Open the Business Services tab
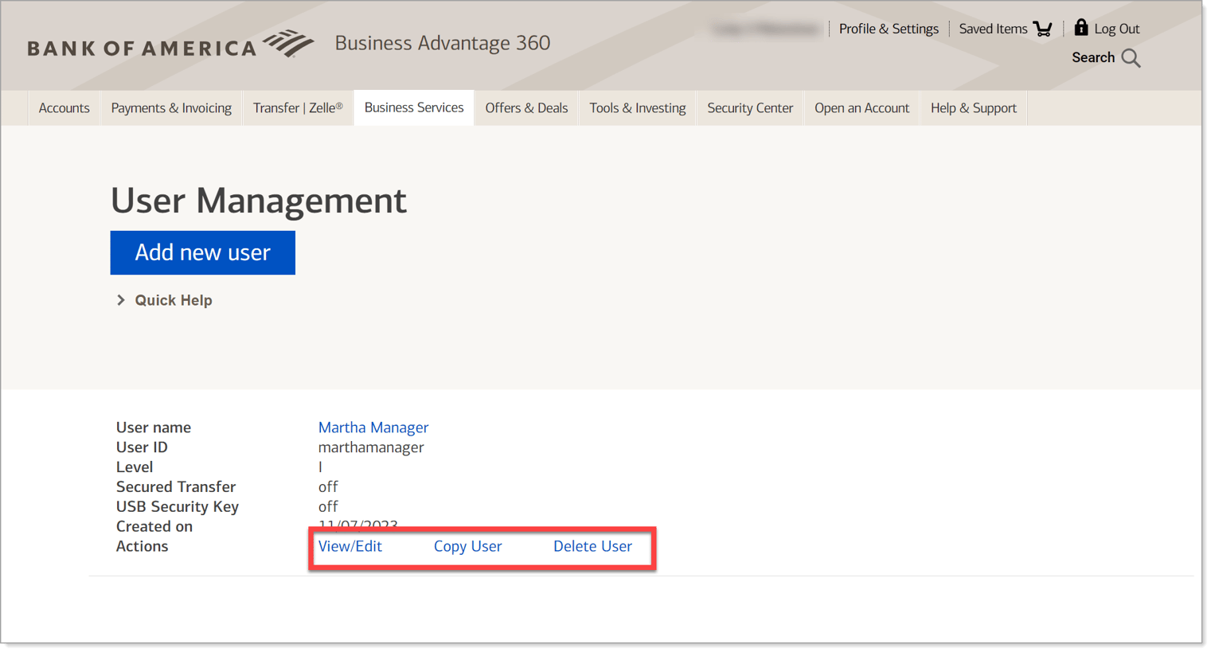Screen dimensions: 1211x652 coord(413,107)
